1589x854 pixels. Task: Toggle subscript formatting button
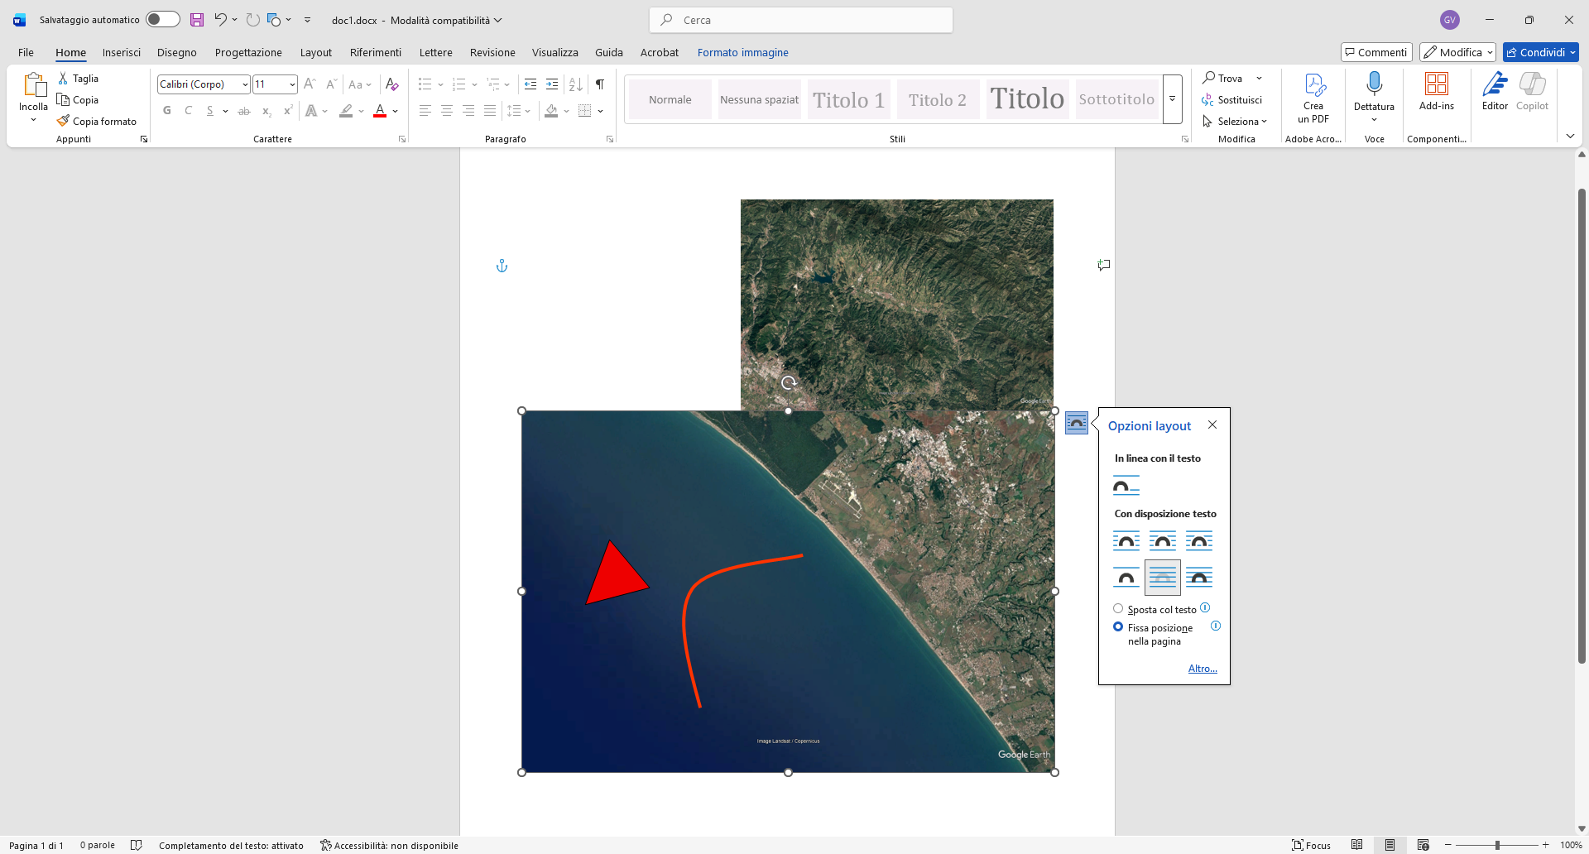click(x=266, y=111)
